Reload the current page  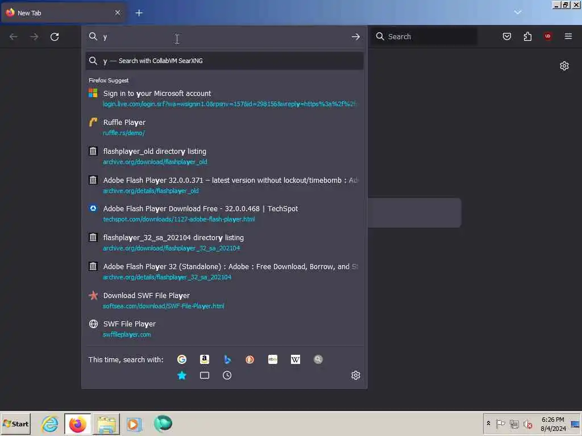click(x=55, y=37)
